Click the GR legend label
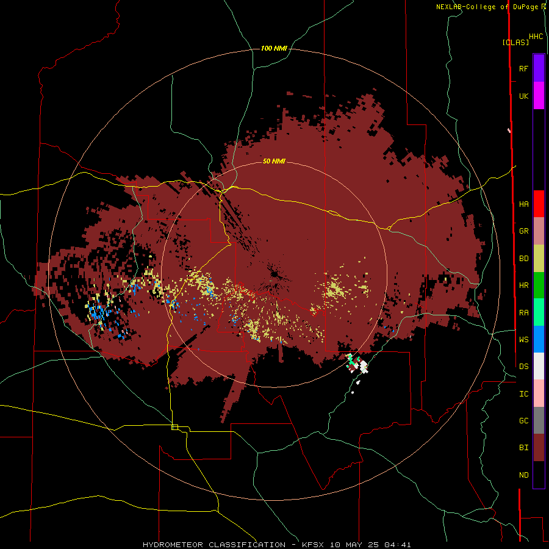The height and width of the screenshot is (549, 549). click(x=523, y=231)
